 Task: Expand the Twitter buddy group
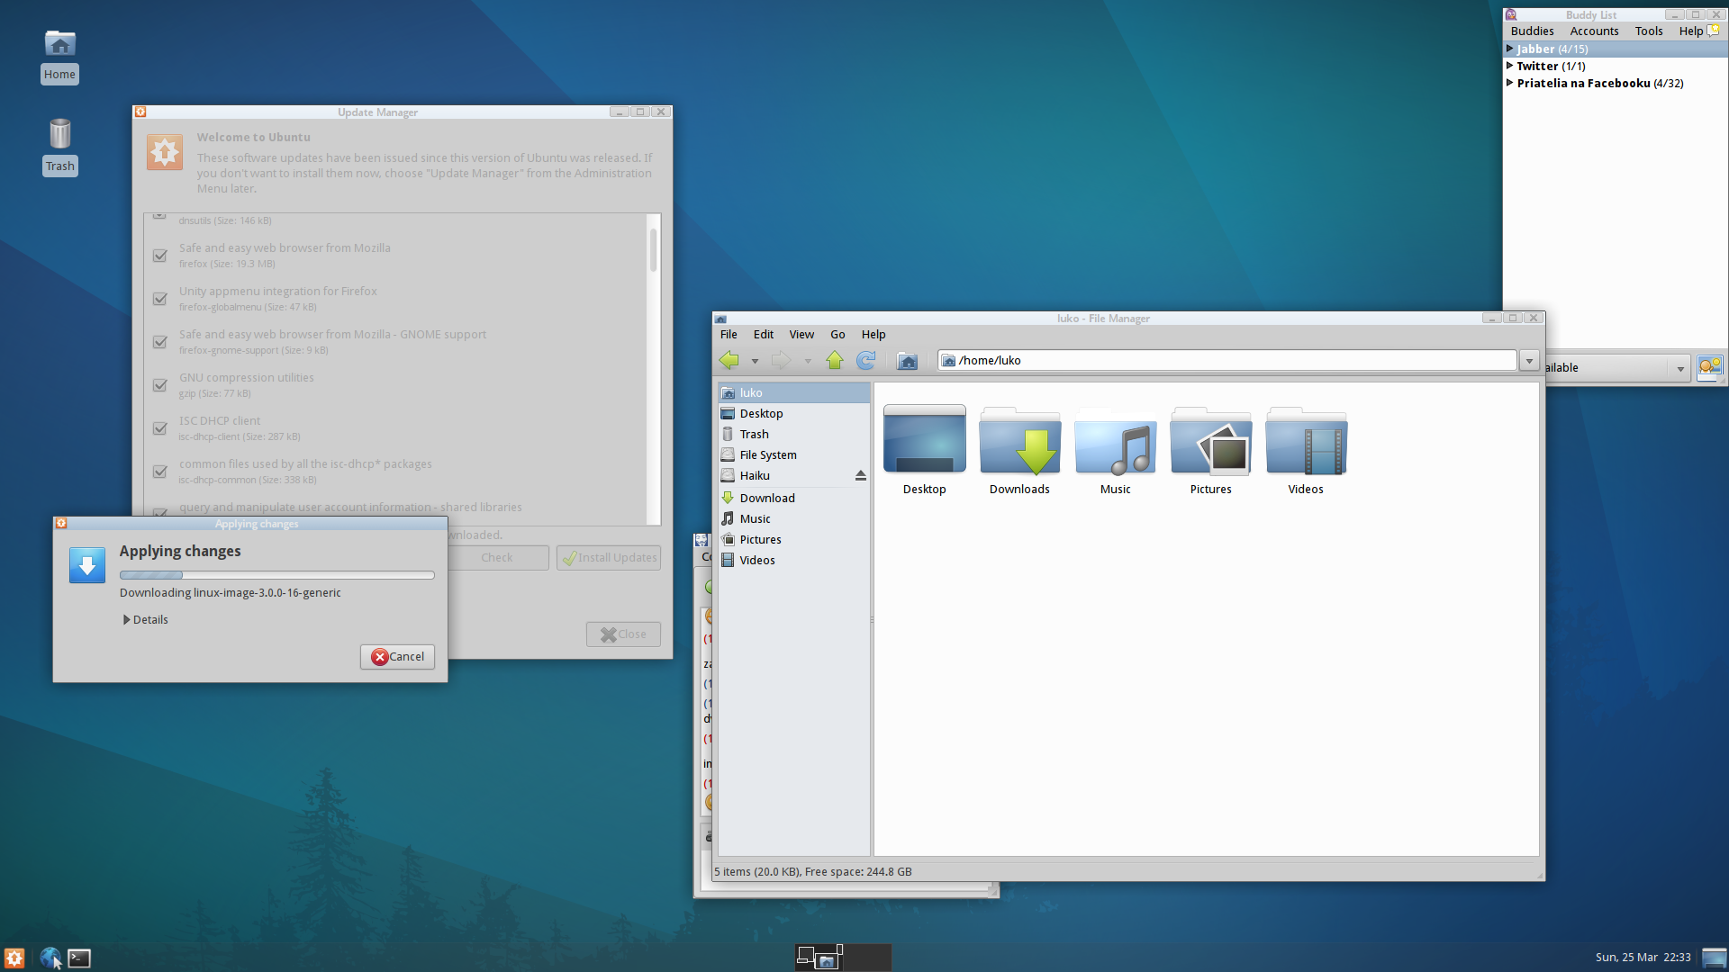(x=1510, y=66)
